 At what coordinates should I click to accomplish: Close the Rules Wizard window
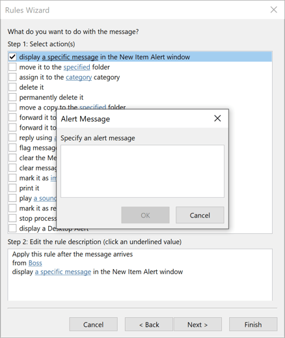point(274,10)
